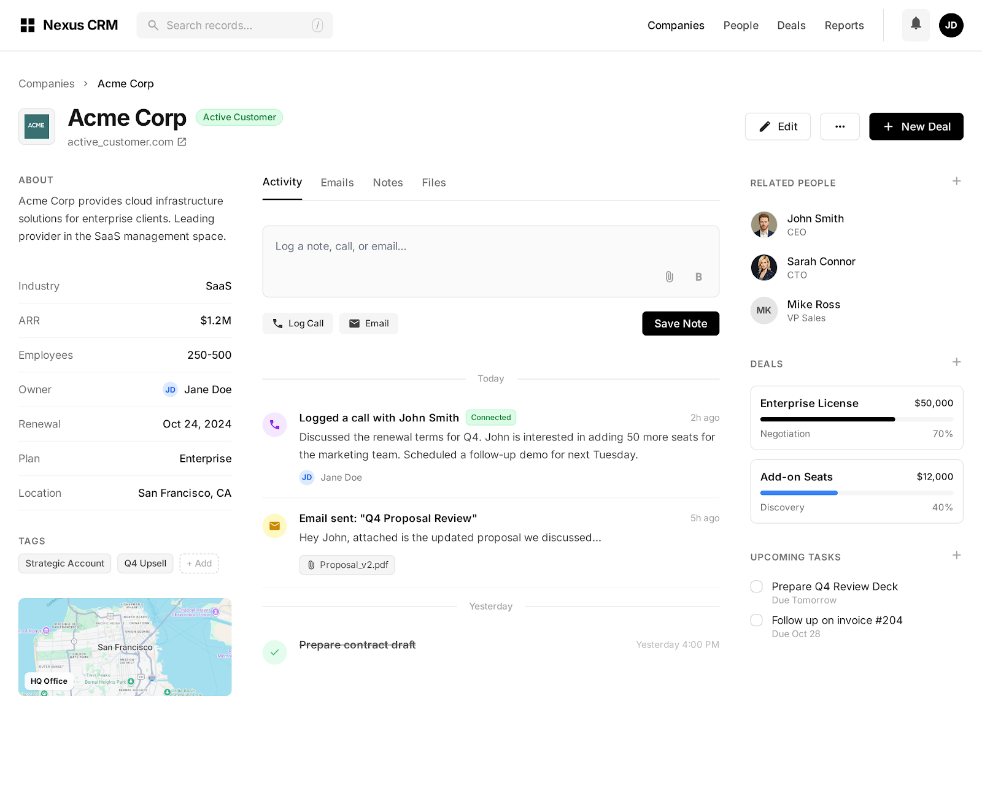Image resolution: width=982 pixels, height=785 pixels.
Task: Check the Follow up on invoice #204 task
Action: [757, 620]
